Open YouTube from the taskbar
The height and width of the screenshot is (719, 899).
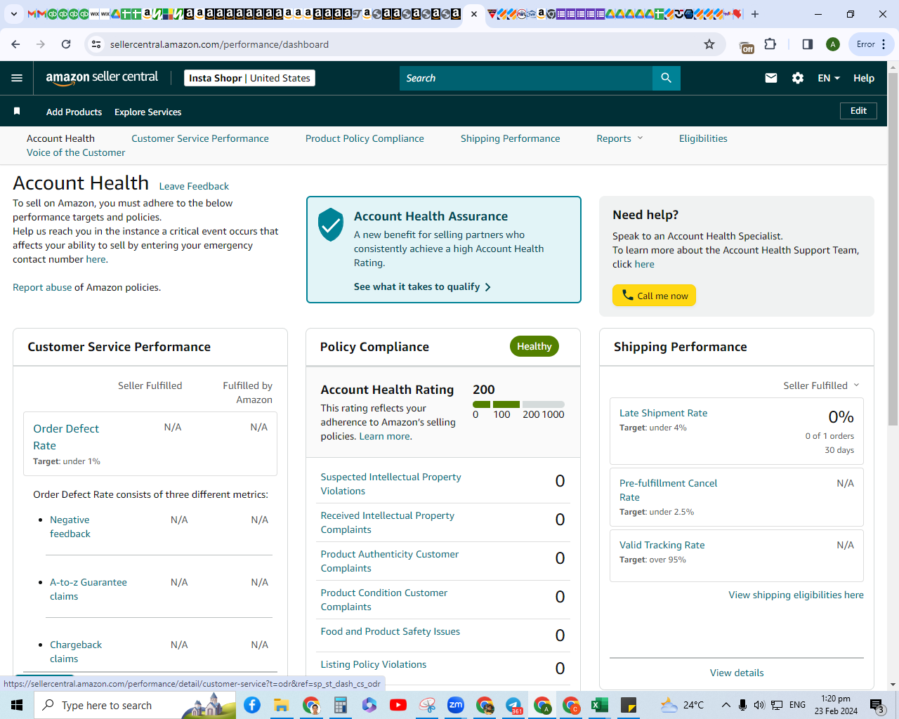pos(398,705)
